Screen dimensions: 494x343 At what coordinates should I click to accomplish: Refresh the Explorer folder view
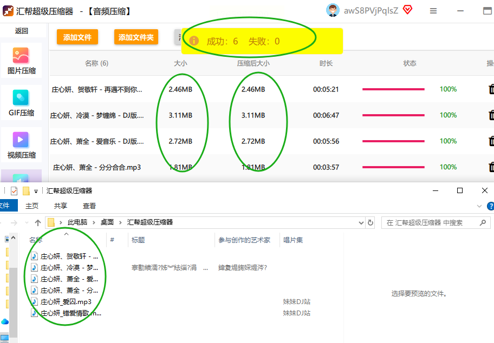(x=370, y=223)
